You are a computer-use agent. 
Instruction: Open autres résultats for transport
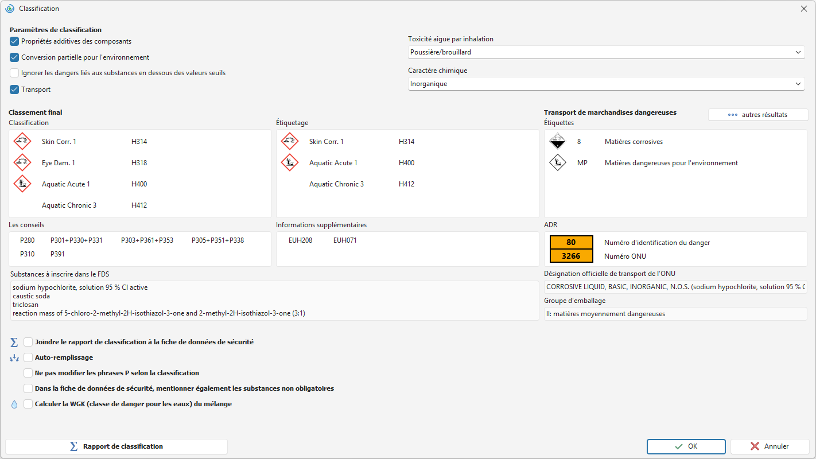tap(758, 115)
